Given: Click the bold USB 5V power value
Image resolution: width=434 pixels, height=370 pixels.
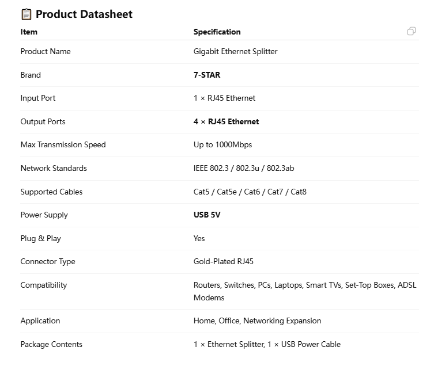Looking at the screenshot, I should tap(207, 215).
